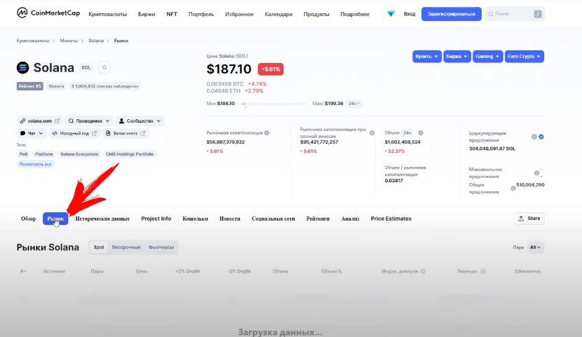Screen dimensions: 582x337
Task: Click the CoinMarketCap logo
Action: click(48, 13)
